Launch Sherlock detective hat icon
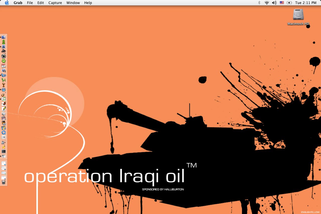This screenshot has height=214, width=321. tap(4, 51)
